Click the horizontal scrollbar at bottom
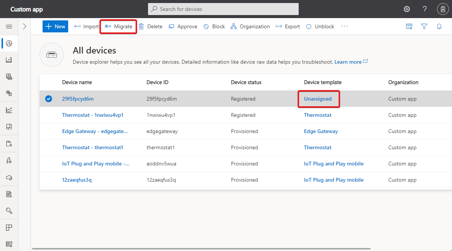The height and width of the screenshot is (251, 452). [201, 249]
